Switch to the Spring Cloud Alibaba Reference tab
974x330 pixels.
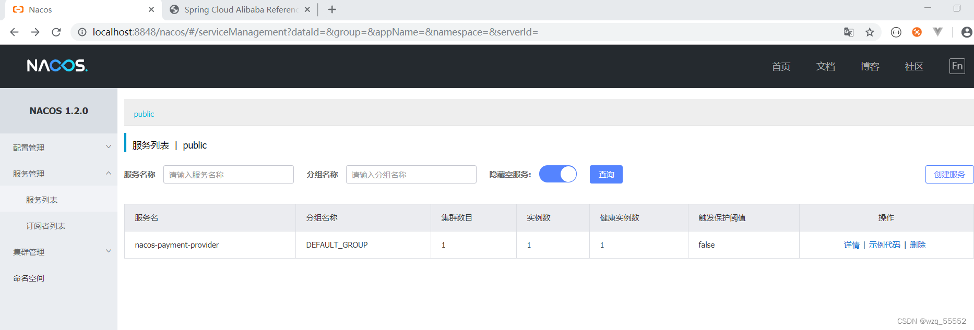240,9
